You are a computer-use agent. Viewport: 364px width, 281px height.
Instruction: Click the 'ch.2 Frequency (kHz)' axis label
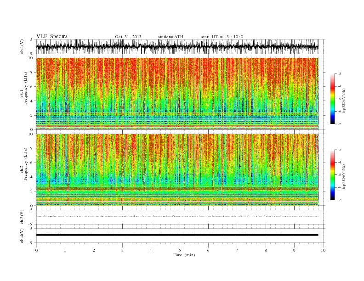tap(24, 163)
